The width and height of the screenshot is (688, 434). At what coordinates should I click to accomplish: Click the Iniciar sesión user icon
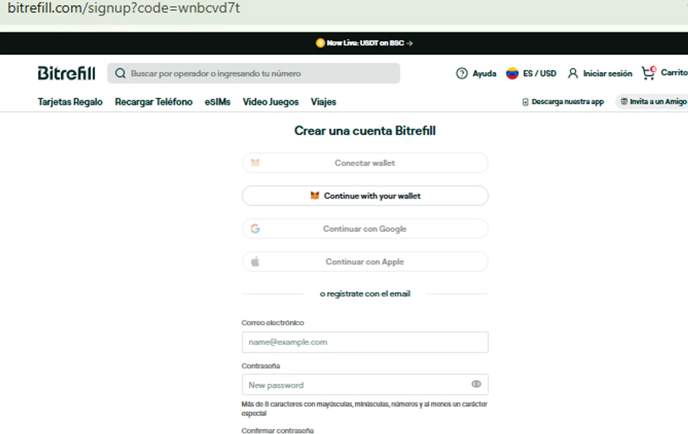pyautogui.click(x=572, y=73)
